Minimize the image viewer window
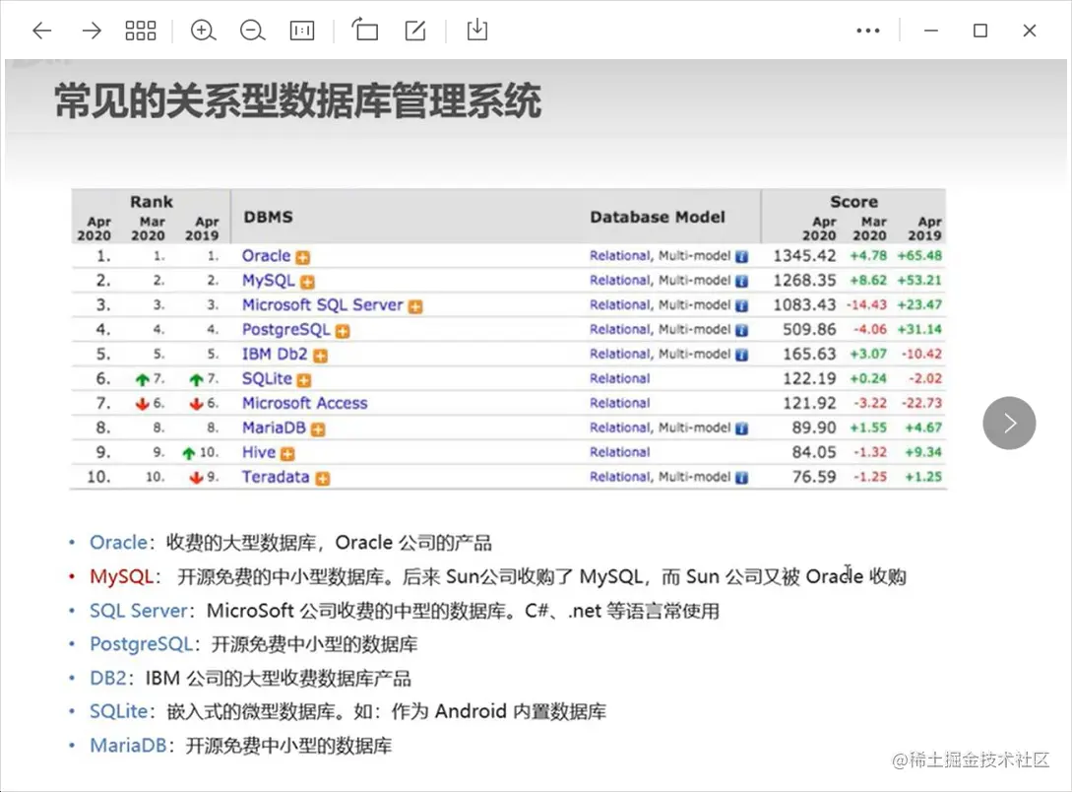Viewport: 1072px width, 792px height. click(x=931, y=31)
